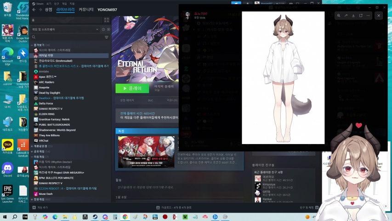This screenshot has width=392, height=221.
Task: Open the 상점 store tab
Action: tap(49, 10)
